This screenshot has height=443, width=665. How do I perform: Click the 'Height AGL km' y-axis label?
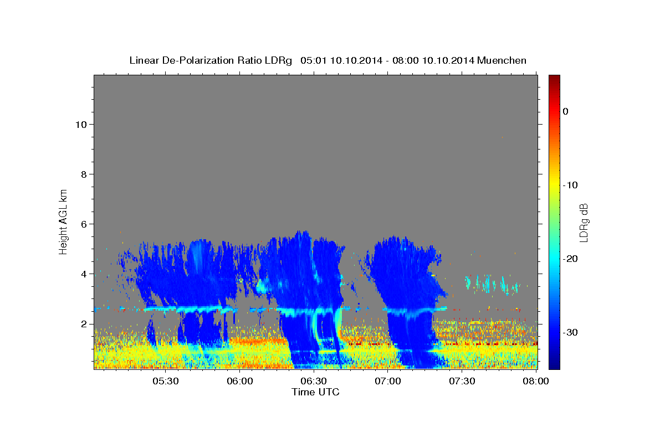click(64, 221)
